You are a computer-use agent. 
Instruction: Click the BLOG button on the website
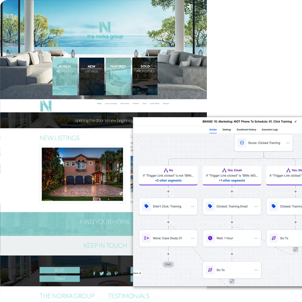pos(59,270)
